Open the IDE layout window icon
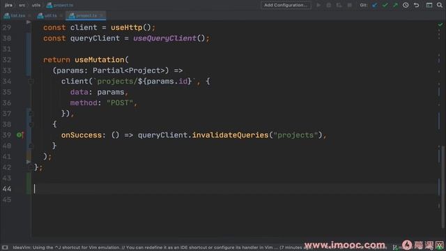Viewport: 446px width, 251px height. point(429,5)
